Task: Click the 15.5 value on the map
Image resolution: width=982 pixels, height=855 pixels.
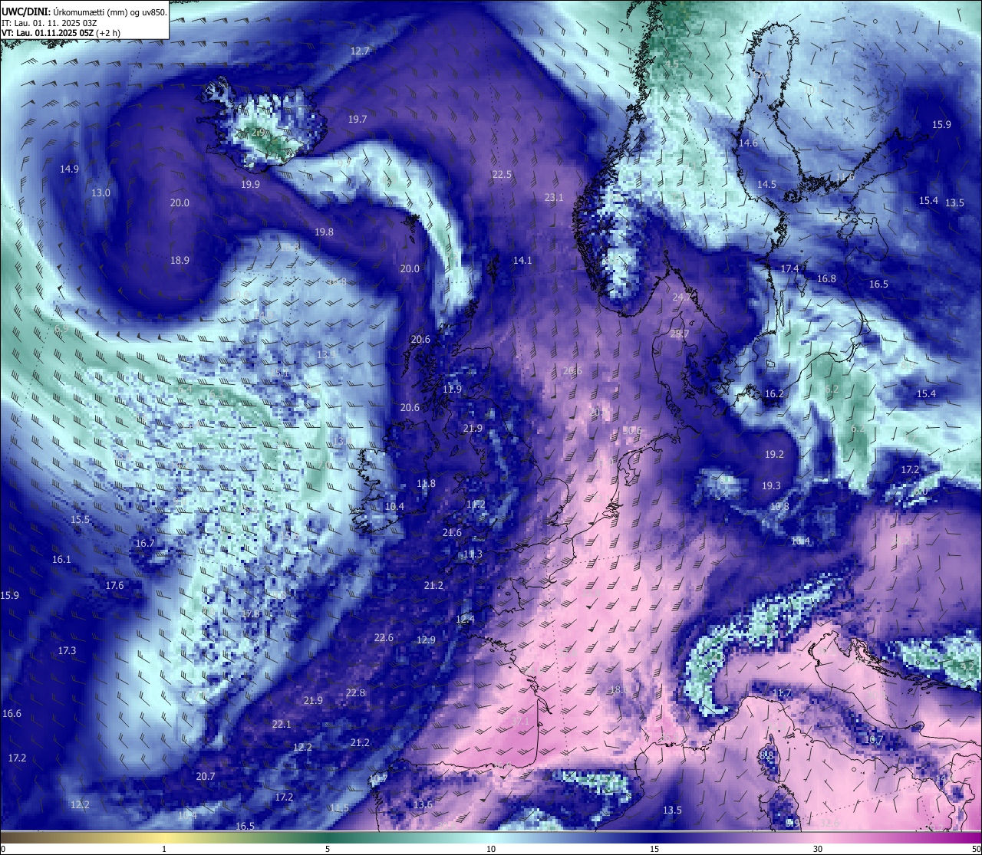Action: coord(80,520)
